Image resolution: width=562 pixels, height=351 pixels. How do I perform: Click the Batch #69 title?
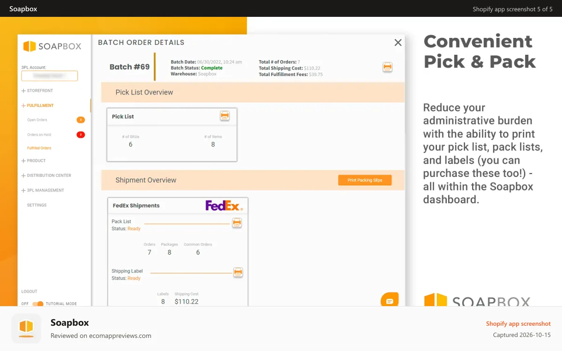[x=130, y=67]
